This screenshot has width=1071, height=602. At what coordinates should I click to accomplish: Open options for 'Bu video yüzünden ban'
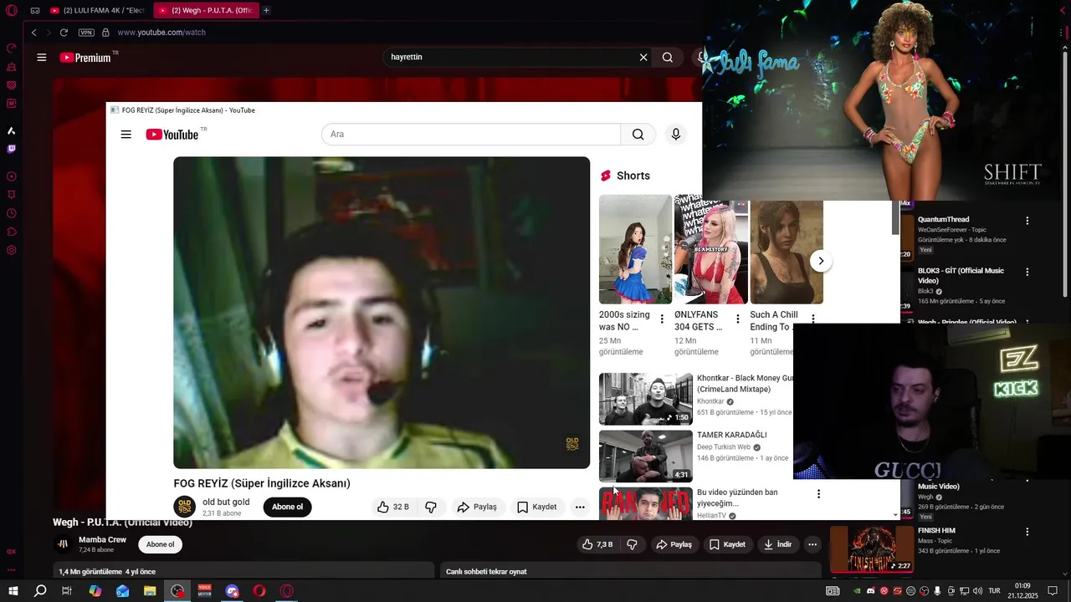click(818, 494)
